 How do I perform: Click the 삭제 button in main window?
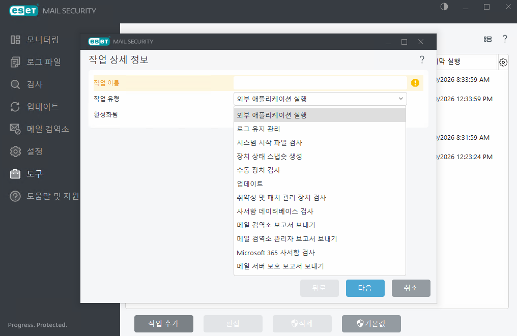[302, 324]
